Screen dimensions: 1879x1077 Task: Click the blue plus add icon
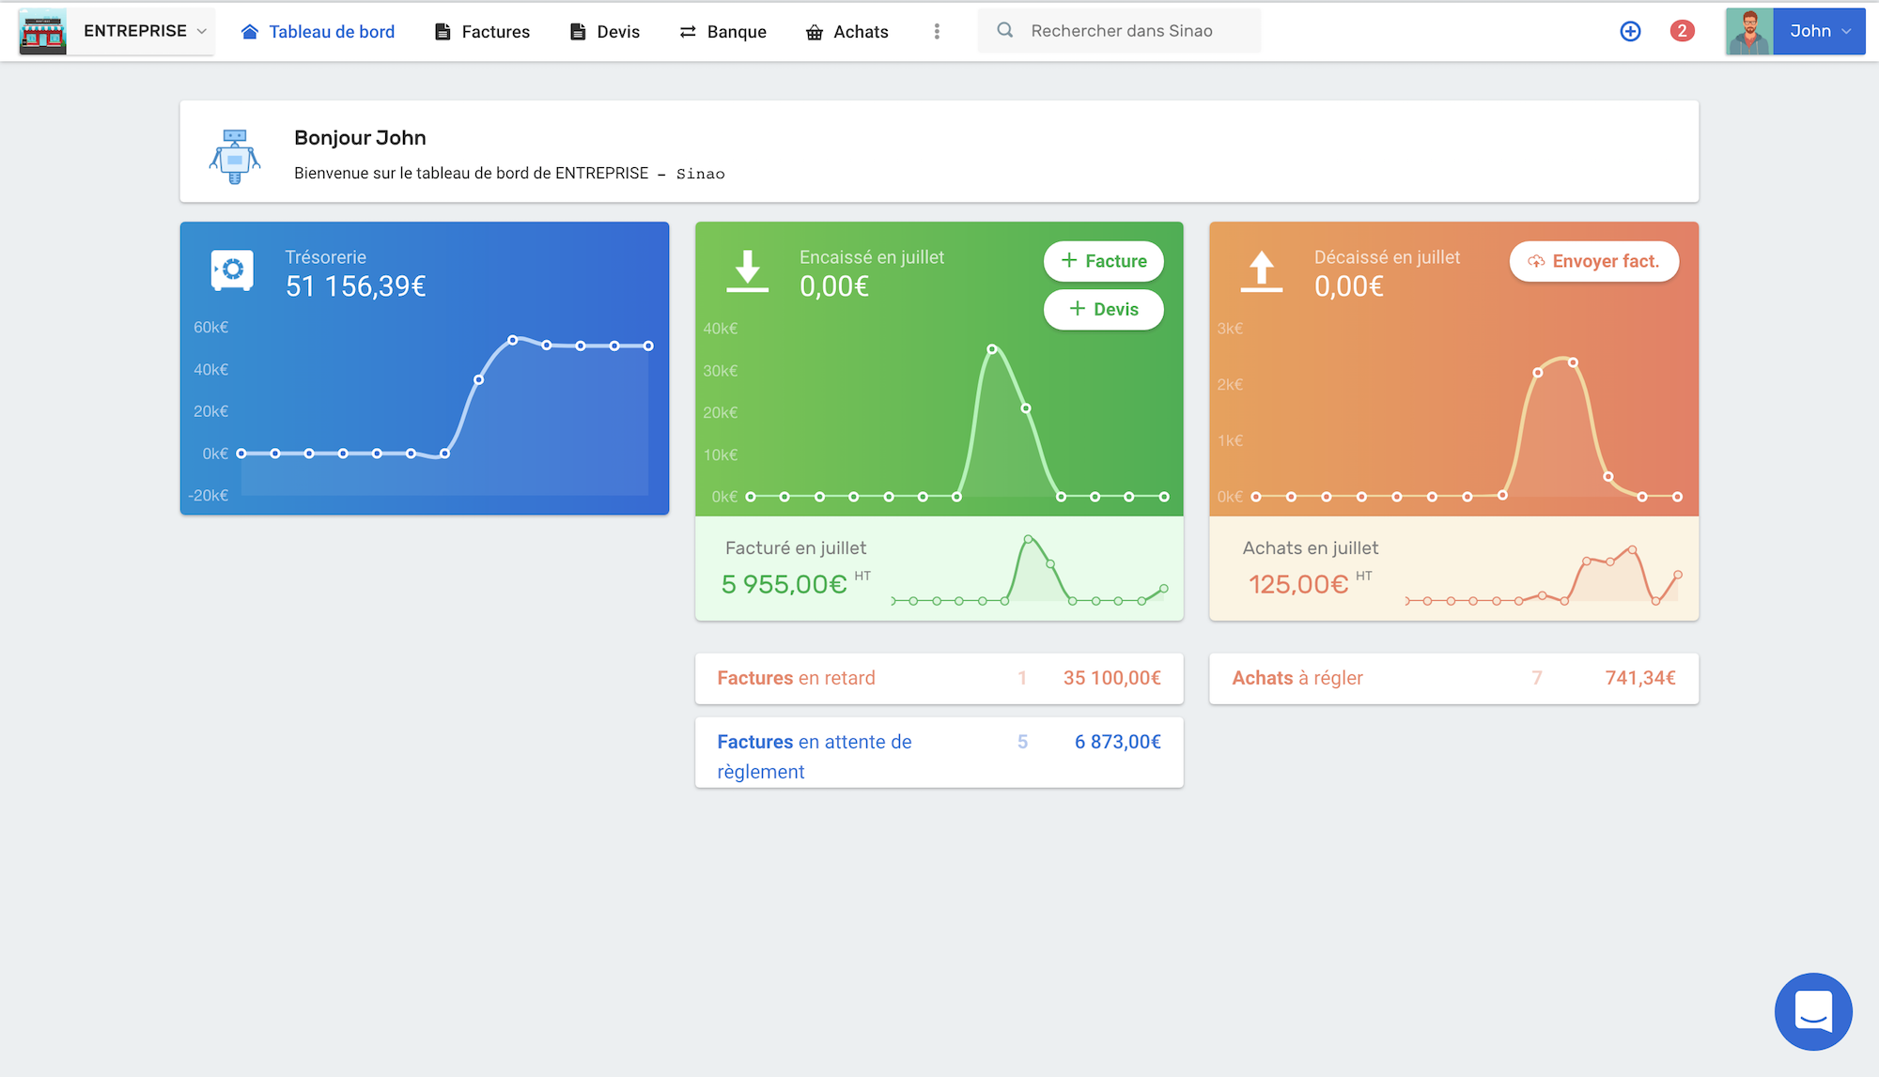[1631, 31]
